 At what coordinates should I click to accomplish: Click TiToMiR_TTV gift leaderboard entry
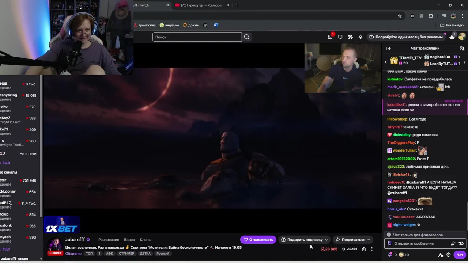tap(406, 60)
